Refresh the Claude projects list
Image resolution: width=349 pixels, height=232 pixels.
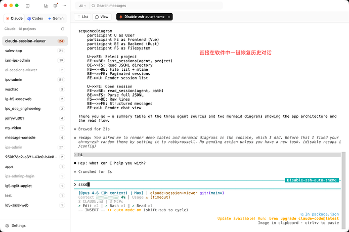63,29
